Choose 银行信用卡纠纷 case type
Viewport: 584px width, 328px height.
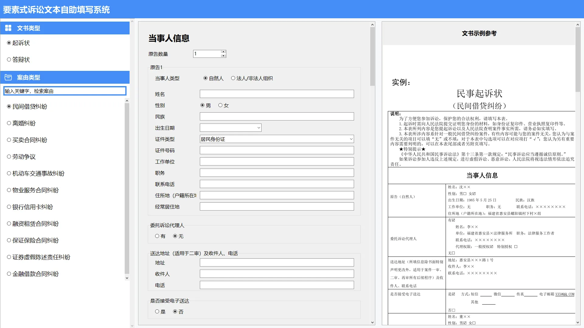[30, 207]
